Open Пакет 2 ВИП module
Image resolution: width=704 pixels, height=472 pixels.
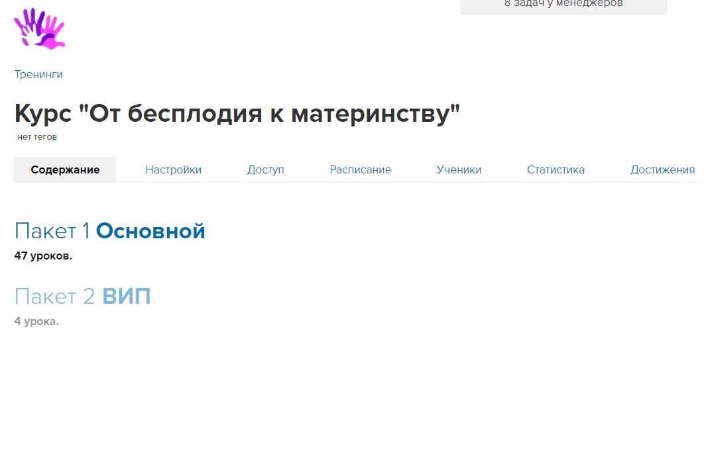coord(83,297)
